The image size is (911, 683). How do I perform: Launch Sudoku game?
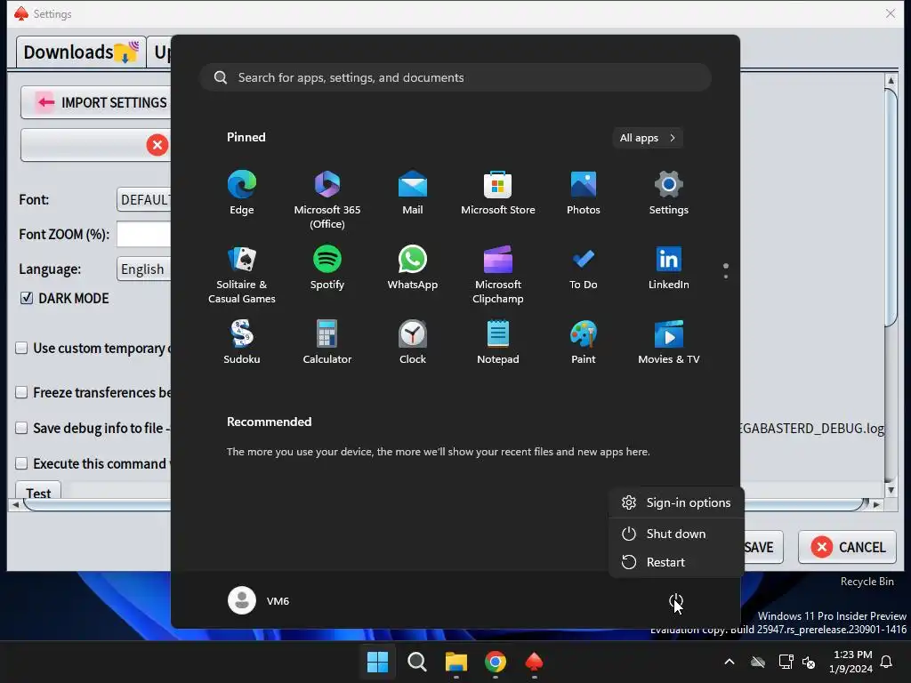tap(242, 342)
